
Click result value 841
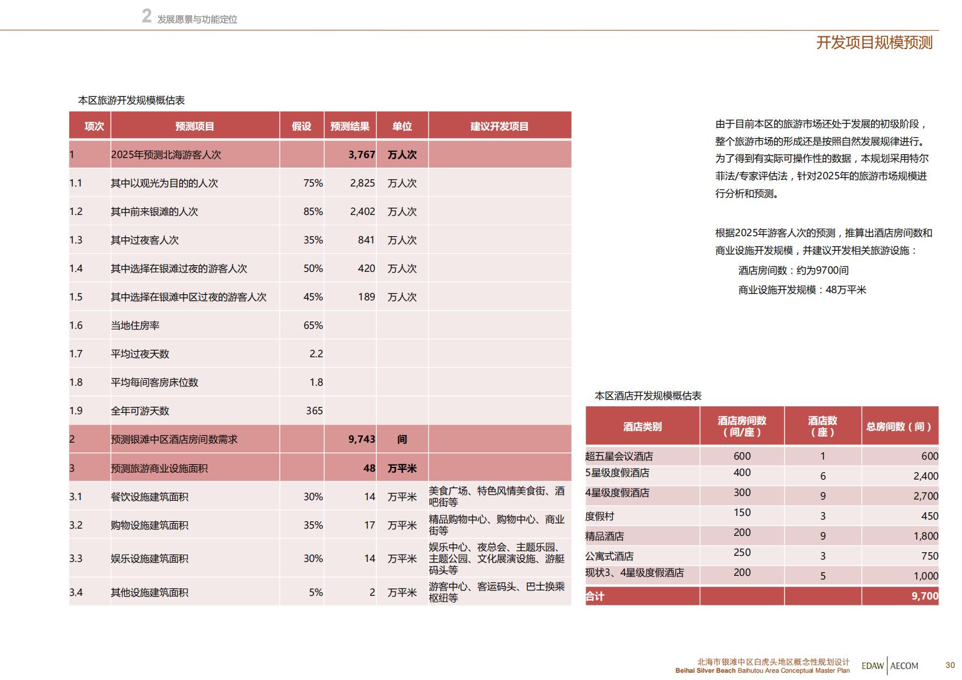367,240
